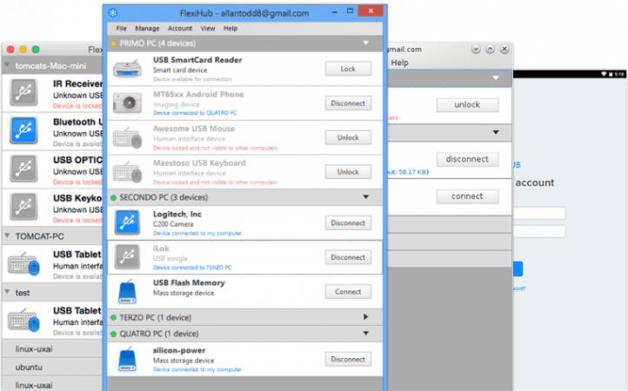Click unlock button in Linux window

point(467,105)
